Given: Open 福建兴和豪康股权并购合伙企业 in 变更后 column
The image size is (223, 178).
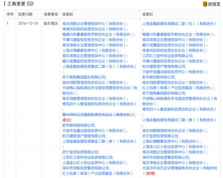Looking at the screenshot, I should coord(178,34).
